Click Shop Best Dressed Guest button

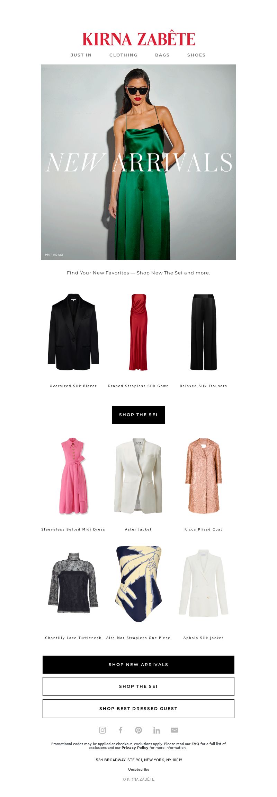138,709
